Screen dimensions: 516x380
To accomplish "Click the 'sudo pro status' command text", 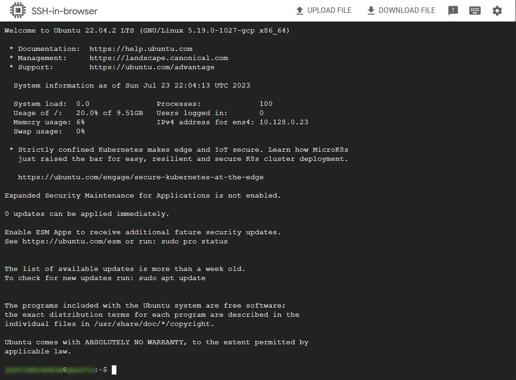I will point(194,242).
